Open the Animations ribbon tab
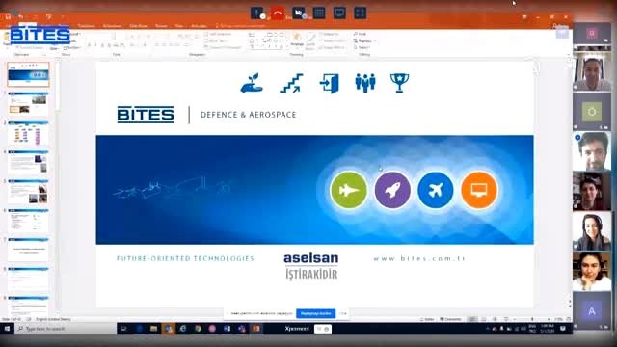 click(112, 26)
